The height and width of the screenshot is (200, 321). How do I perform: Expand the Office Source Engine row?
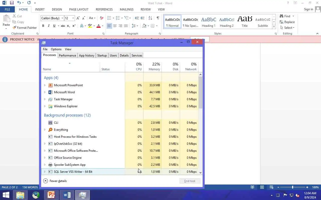tap(45, 158)
